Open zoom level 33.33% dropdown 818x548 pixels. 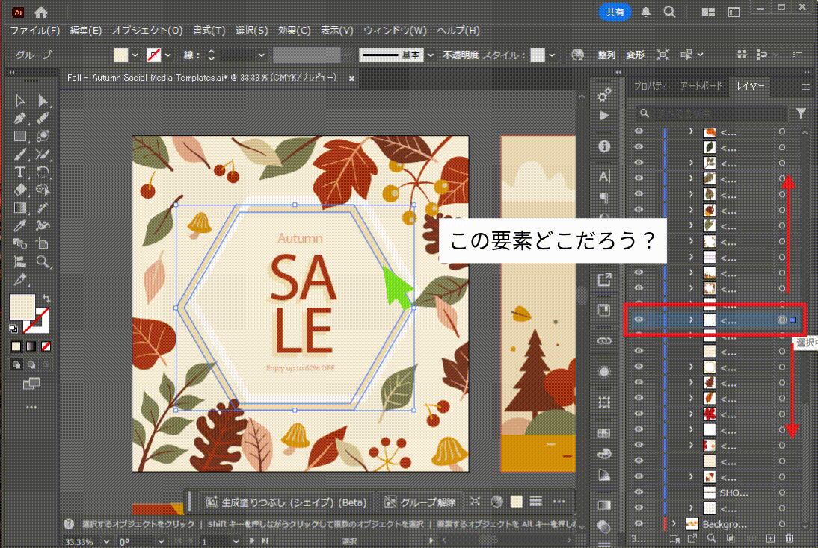click(x=107, y=542)
